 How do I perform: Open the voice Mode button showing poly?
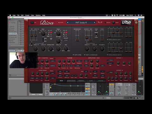point(60,72)
